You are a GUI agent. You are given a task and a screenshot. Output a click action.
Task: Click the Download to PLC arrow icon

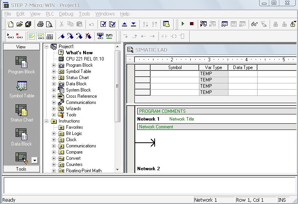[x=133, y=24]
